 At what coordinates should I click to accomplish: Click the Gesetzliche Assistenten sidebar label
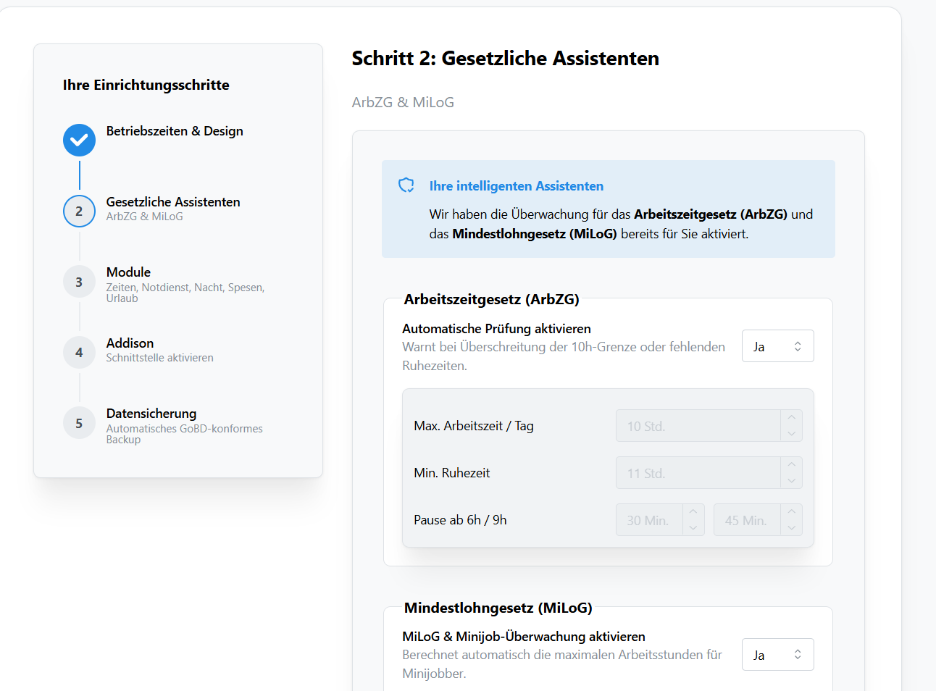172,201
